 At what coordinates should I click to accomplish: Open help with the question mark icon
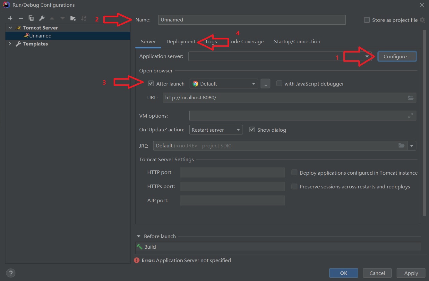point(11,273)
